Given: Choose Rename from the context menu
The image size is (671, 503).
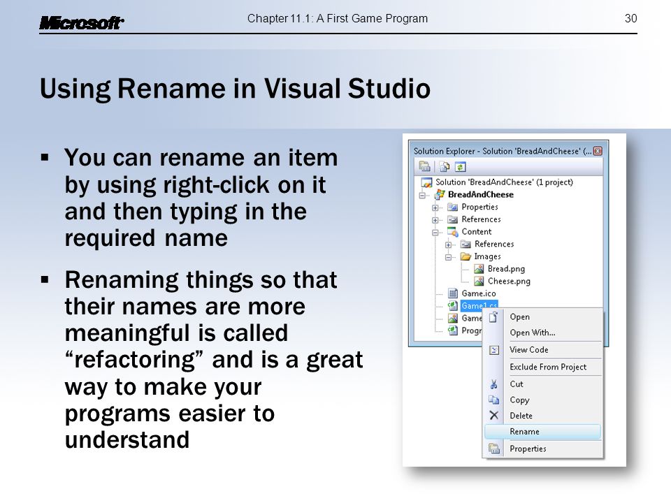Looking at the screenshot, I should tap(542, 432).
